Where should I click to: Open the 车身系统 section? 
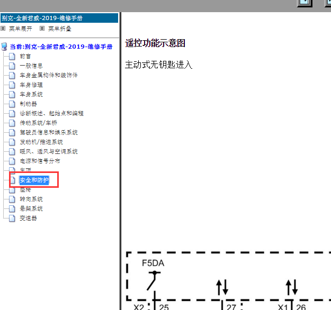coord(31,94)
